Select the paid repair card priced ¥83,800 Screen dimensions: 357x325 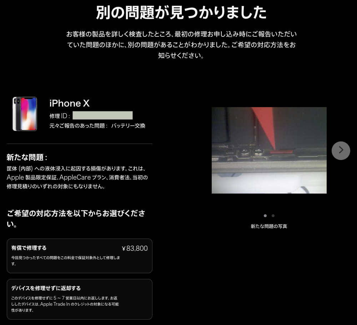tap(79, 256)
